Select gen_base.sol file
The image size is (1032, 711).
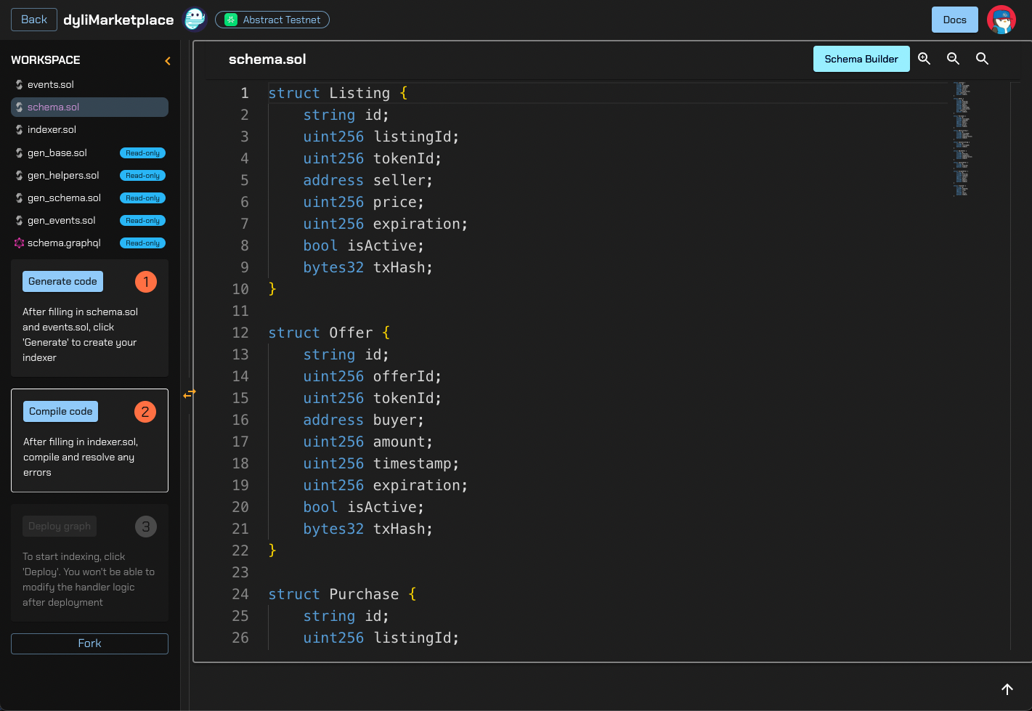(x=57, y=153)
